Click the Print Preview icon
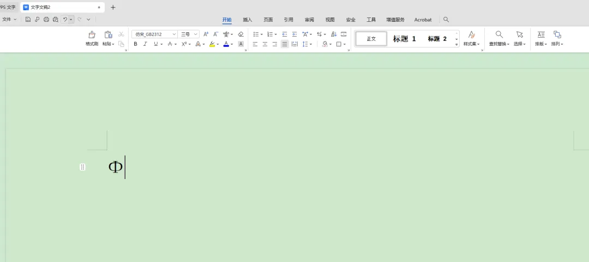The image size is (589, 262). 56,20
